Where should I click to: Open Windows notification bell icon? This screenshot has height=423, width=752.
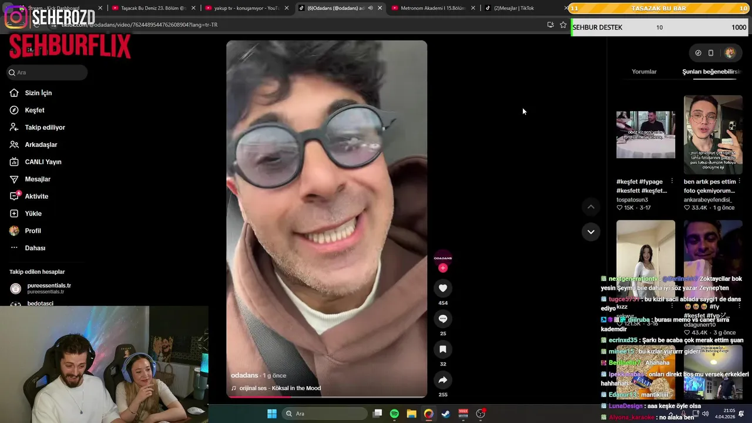(x=742, y=414)
